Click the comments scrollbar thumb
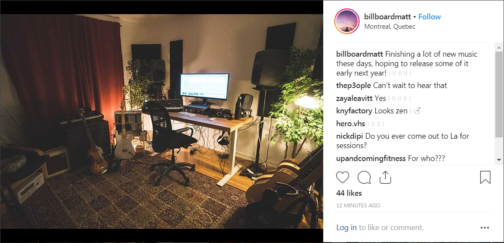This screenshot has height=243, width=504. click(x=499, y=94)
